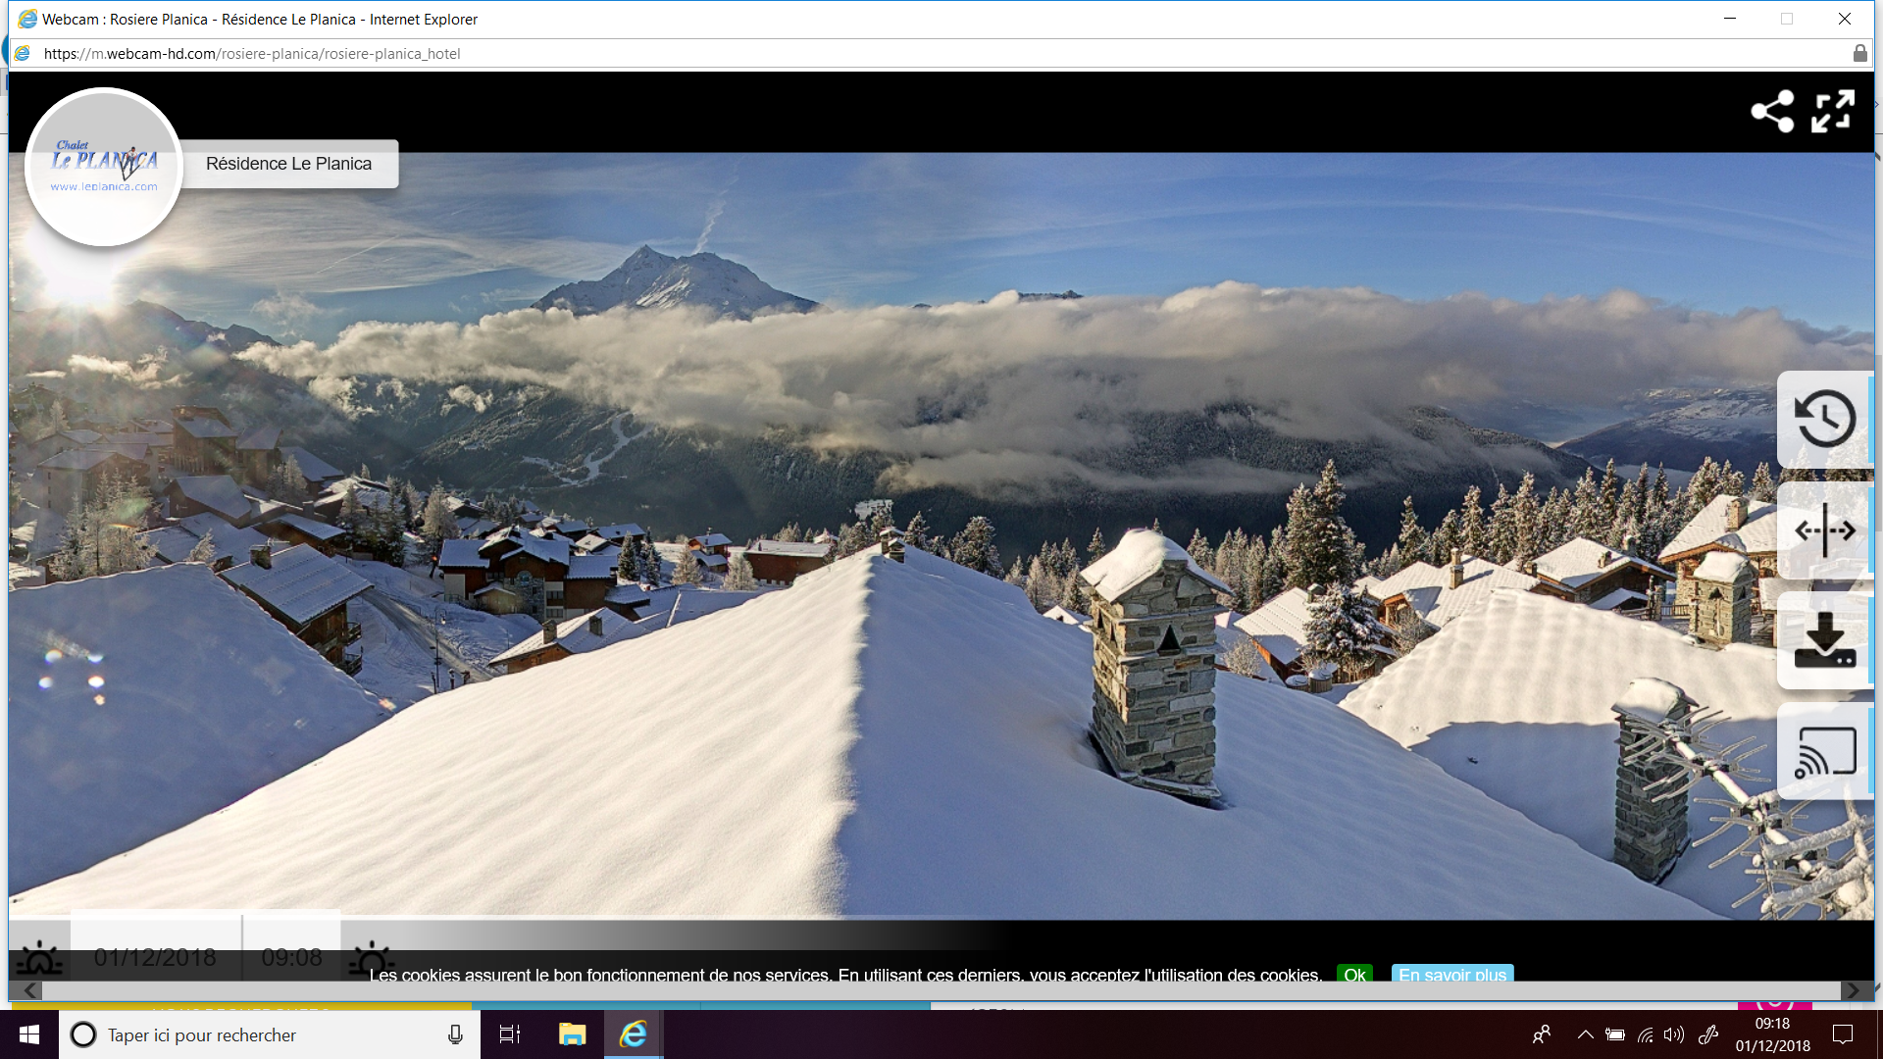Click the En savoir plus link
This screenshot has width=1883, height=1059.
[1451, 975]
